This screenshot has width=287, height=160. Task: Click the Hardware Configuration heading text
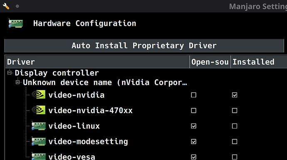click(84, 24)
